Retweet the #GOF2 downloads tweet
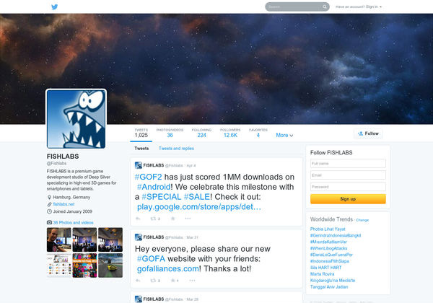 click(154, 218)
